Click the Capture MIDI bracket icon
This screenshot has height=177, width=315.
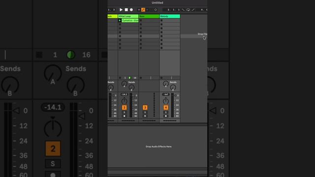pyautogui.click(x=151, y=10)
